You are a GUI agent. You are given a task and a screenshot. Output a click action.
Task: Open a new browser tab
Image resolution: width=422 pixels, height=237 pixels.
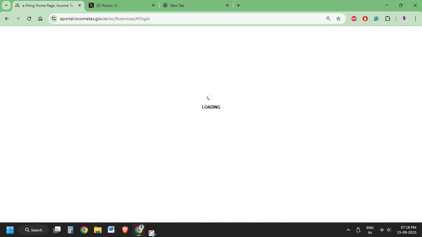[238, 5]
